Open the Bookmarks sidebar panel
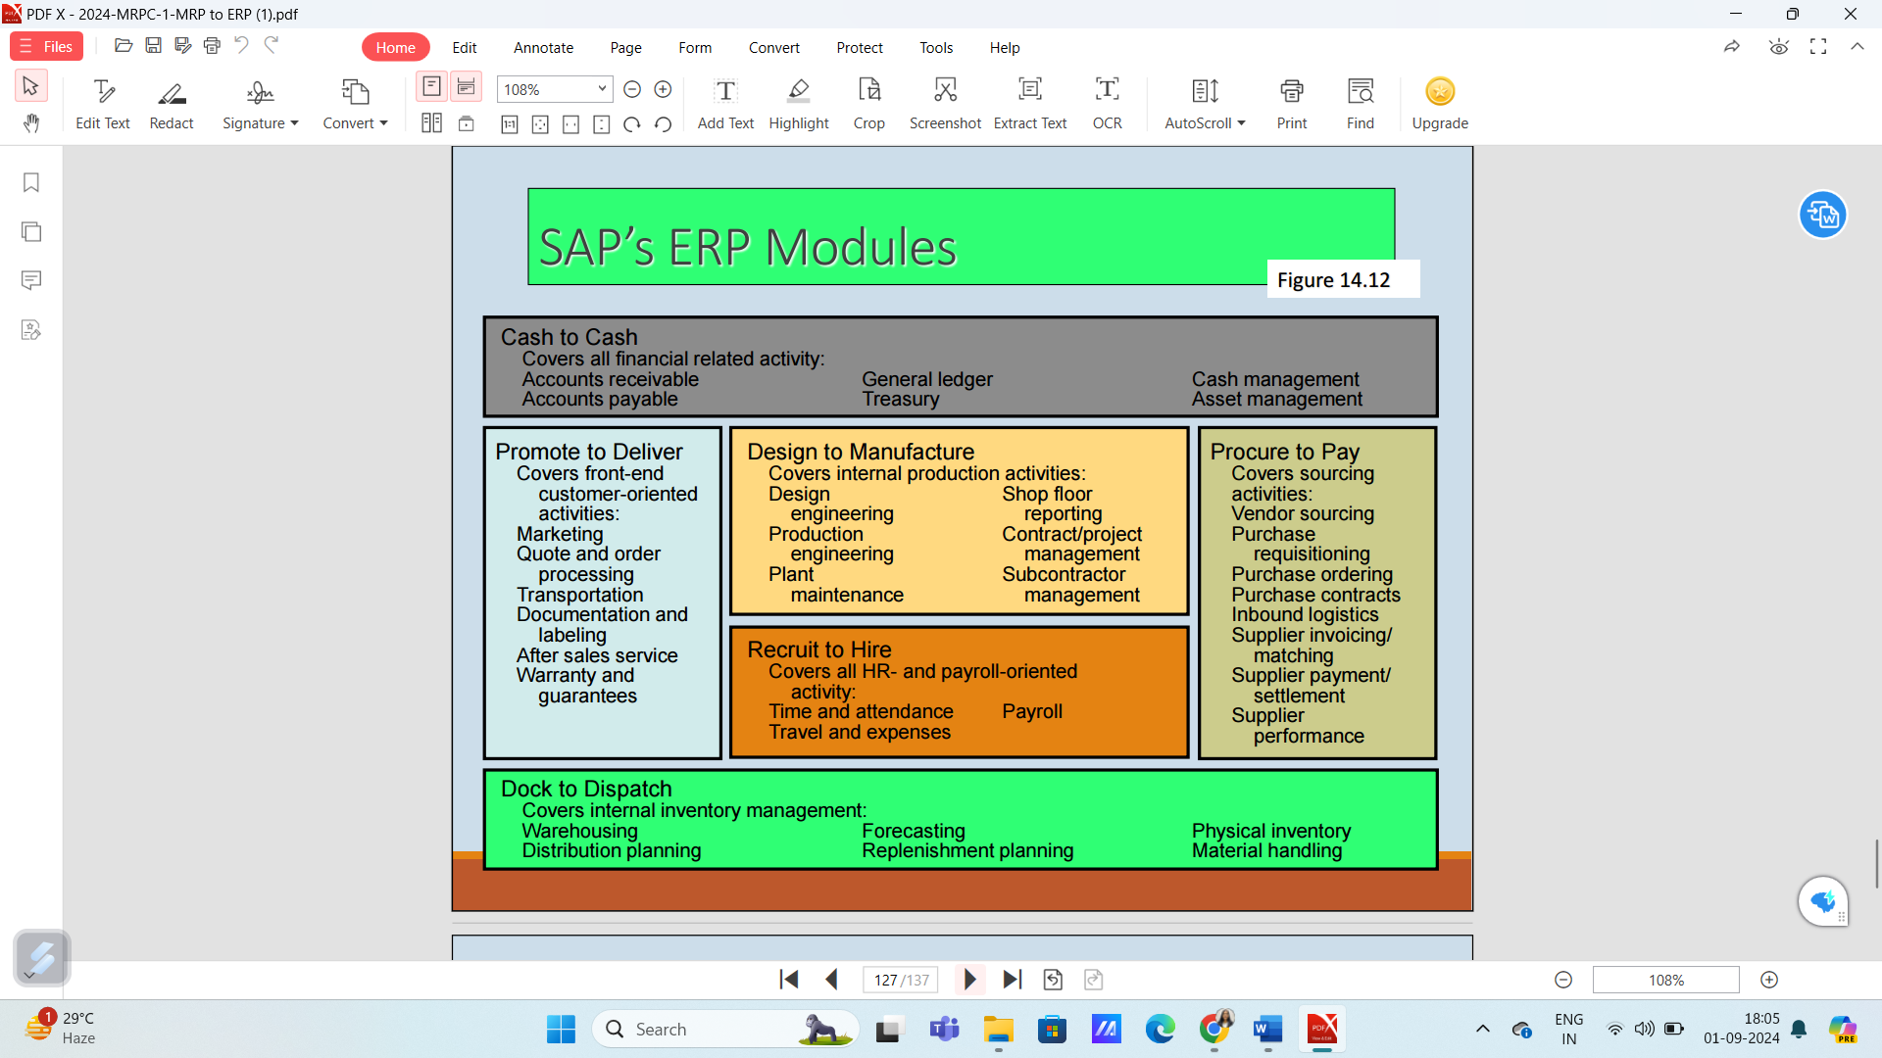The height and width of the screenshot is (1058, 1882). 31,183
